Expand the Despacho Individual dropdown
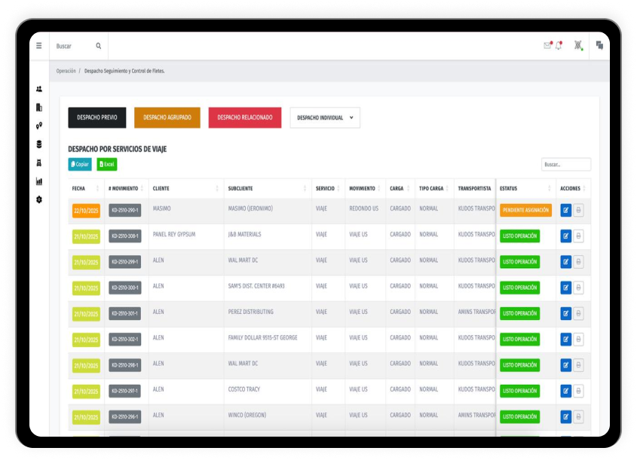 [325, 117]
